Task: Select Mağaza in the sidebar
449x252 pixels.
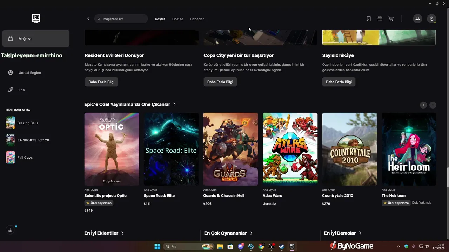Action: (36, 38)
